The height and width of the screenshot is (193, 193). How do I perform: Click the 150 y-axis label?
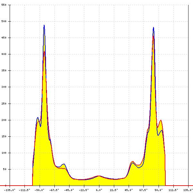point(4,137)
